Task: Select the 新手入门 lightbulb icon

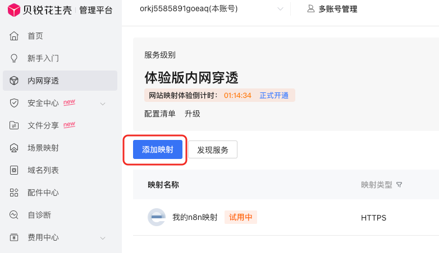Action: [x=14, y=58]
